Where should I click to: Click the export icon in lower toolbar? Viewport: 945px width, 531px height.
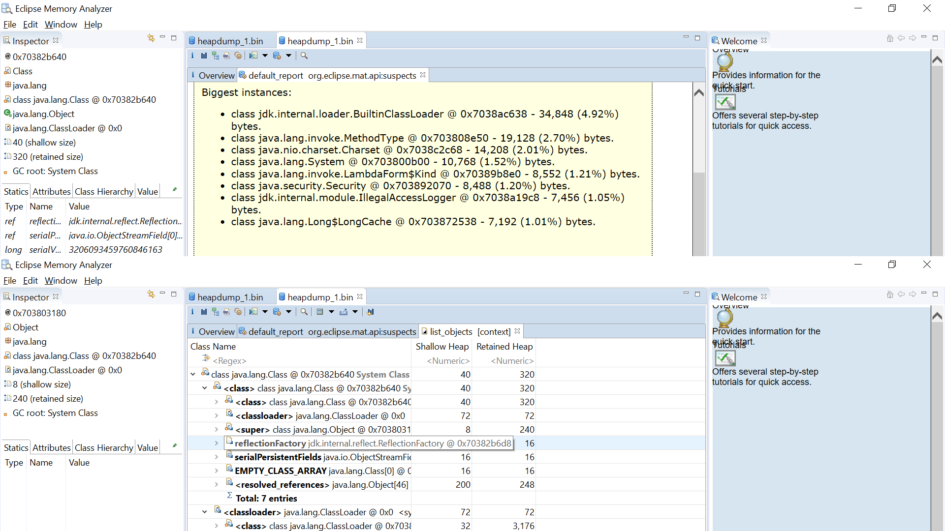click(344, 312)
